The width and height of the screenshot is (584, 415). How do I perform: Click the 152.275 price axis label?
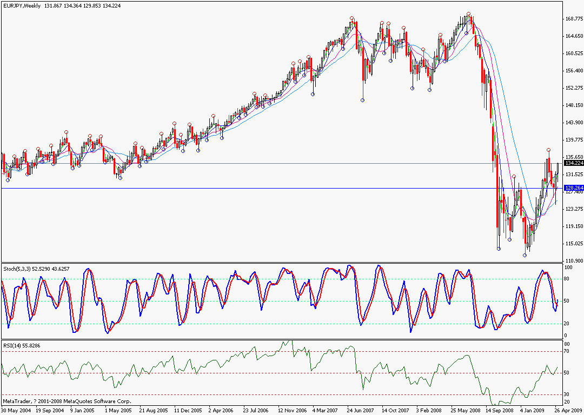click(x=574, y=88)
